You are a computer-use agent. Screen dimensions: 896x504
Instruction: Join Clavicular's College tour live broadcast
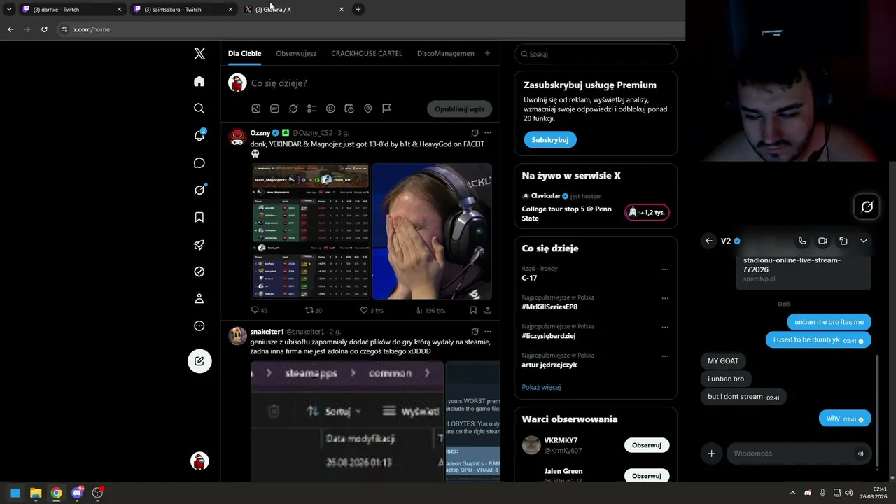point(596,206)
